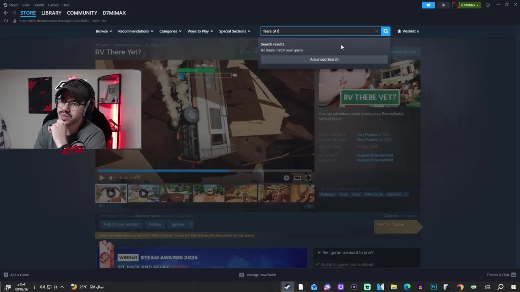Toggle theater mode on video
Image resolution: width=520 pixels, height=292 pixels.
click(297, 178)
